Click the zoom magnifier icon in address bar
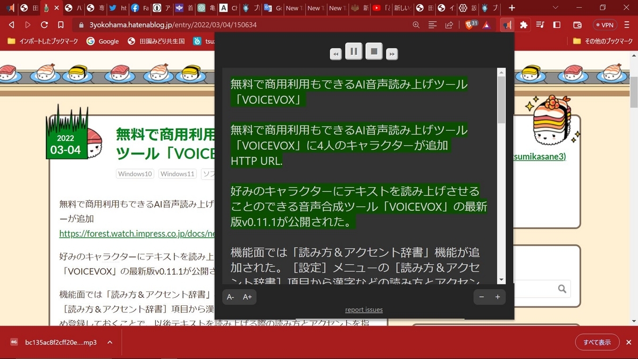 [x=416, y=24]
